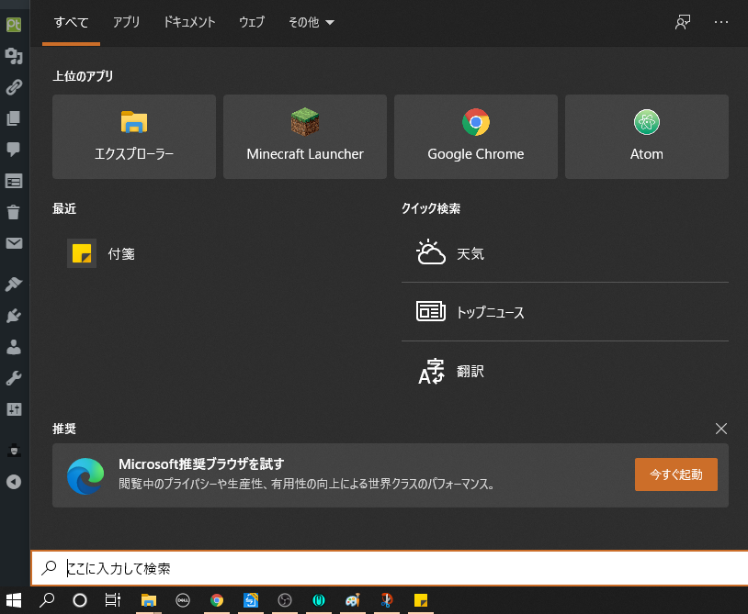Open the three-dot options menu
Viewport: 748px width, 614px height.
click(720, 22)
